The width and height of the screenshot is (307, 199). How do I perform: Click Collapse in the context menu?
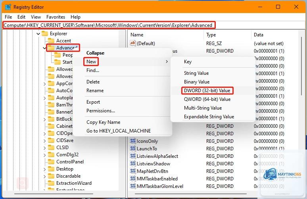(123, 53)
